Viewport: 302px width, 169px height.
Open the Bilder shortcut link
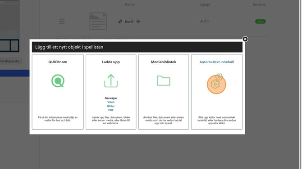tap(111, 106)
